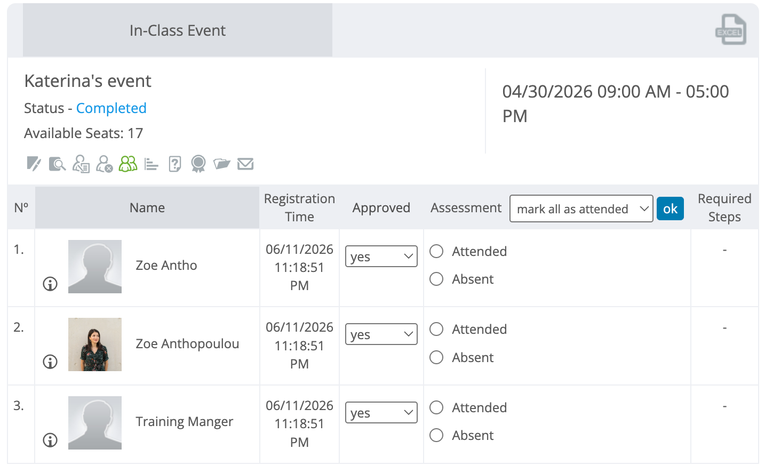
Task: Open approved dropdown for Training Manger
Action: click(x=381, y=413)
